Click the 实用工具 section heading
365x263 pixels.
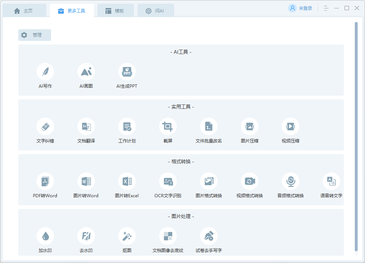181,107
